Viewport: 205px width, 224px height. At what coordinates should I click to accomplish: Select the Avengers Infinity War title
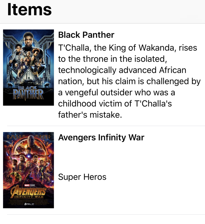[101, 137]
